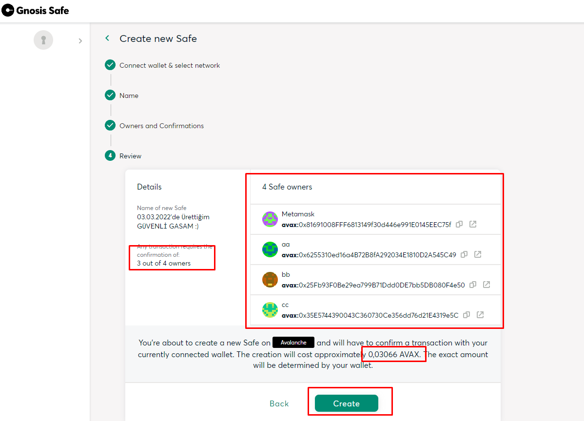Click the step 4 Review number icon
The image size is (584, 421).
[x=110, y=155]
